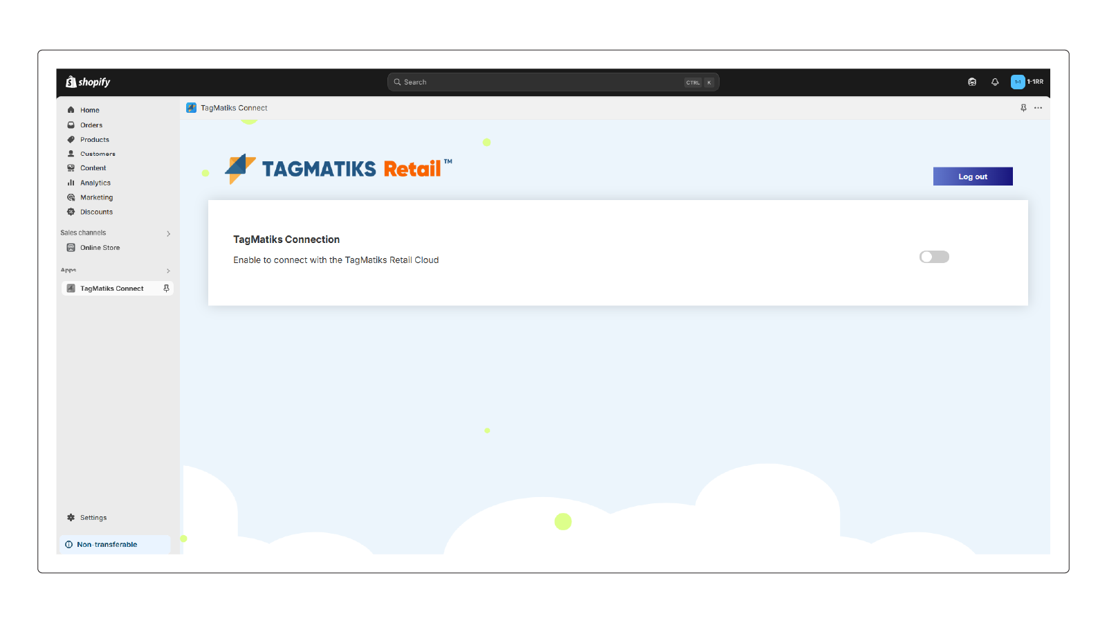The width and height of the screenshot is (1107, 623).
Task: Click the Home icon in sidebar
Action: pyautogui.click(x=71, y=110)
